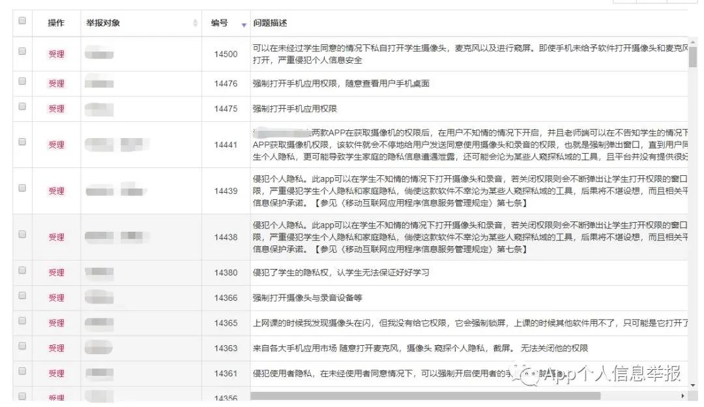This screenshot has height=407, width=704.
Task: Toggle the select-all checkbox in table header
Action: pyautogui.click(x=22, y=21)
